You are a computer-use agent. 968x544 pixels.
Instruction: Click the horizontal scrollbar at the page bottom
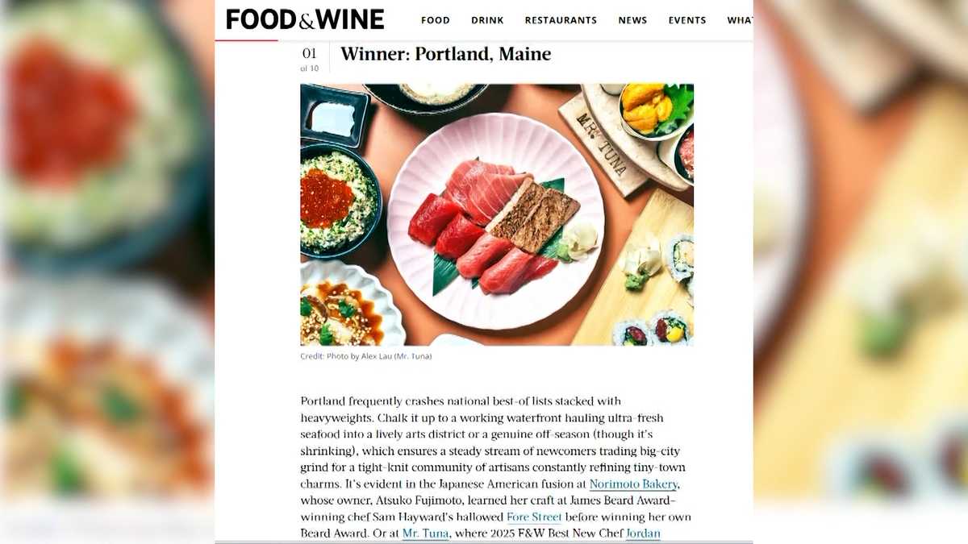click(484, 542)
